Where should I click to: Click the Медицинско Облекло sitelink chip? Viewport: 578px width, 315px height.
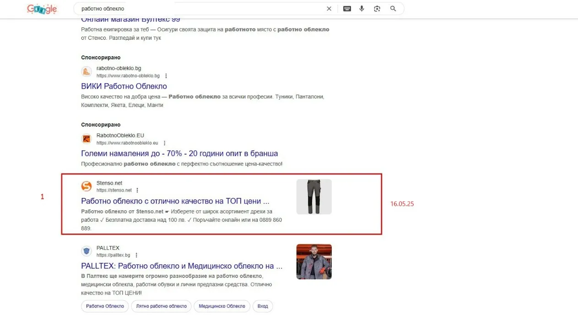(x=222, y=306)
